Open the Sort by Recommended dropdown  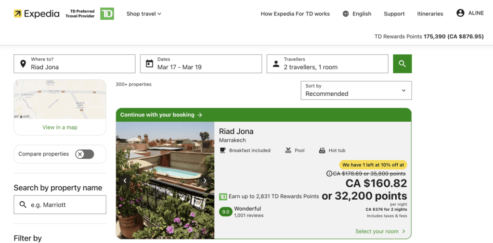coord(356,90)
